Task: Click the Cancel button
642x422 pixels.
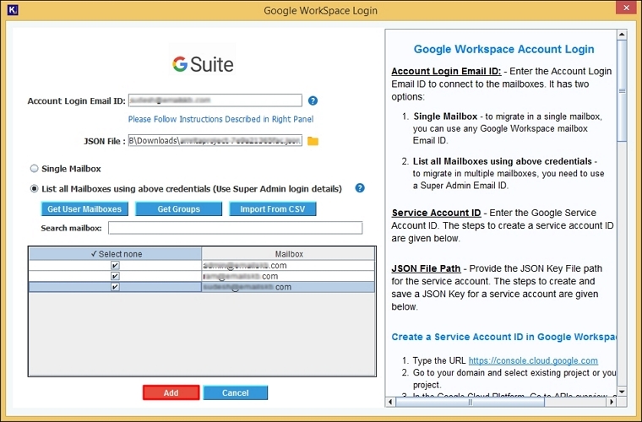Action: (236, 392)
